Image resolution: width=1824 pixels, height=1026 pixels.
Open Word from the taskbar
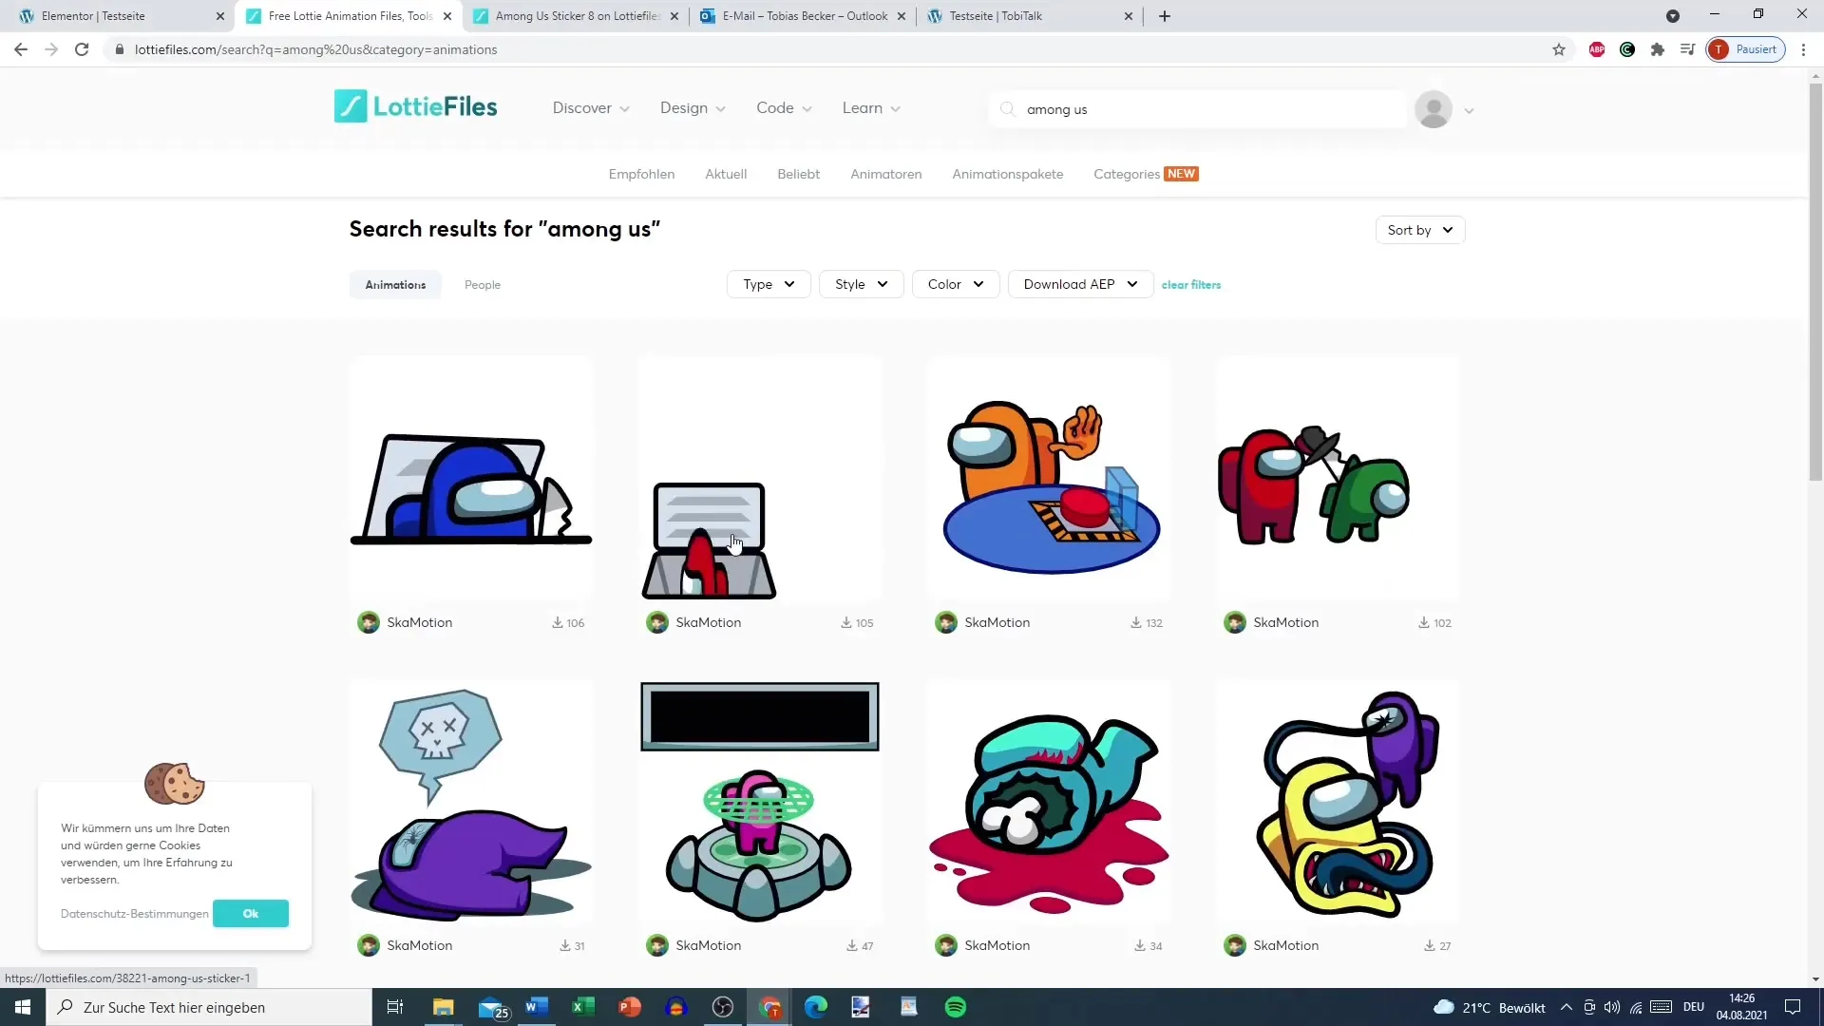point(536,1007)
